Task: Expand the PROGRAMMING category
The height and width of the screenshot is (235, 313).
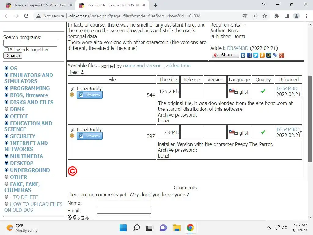Action: tap(6, 88)
